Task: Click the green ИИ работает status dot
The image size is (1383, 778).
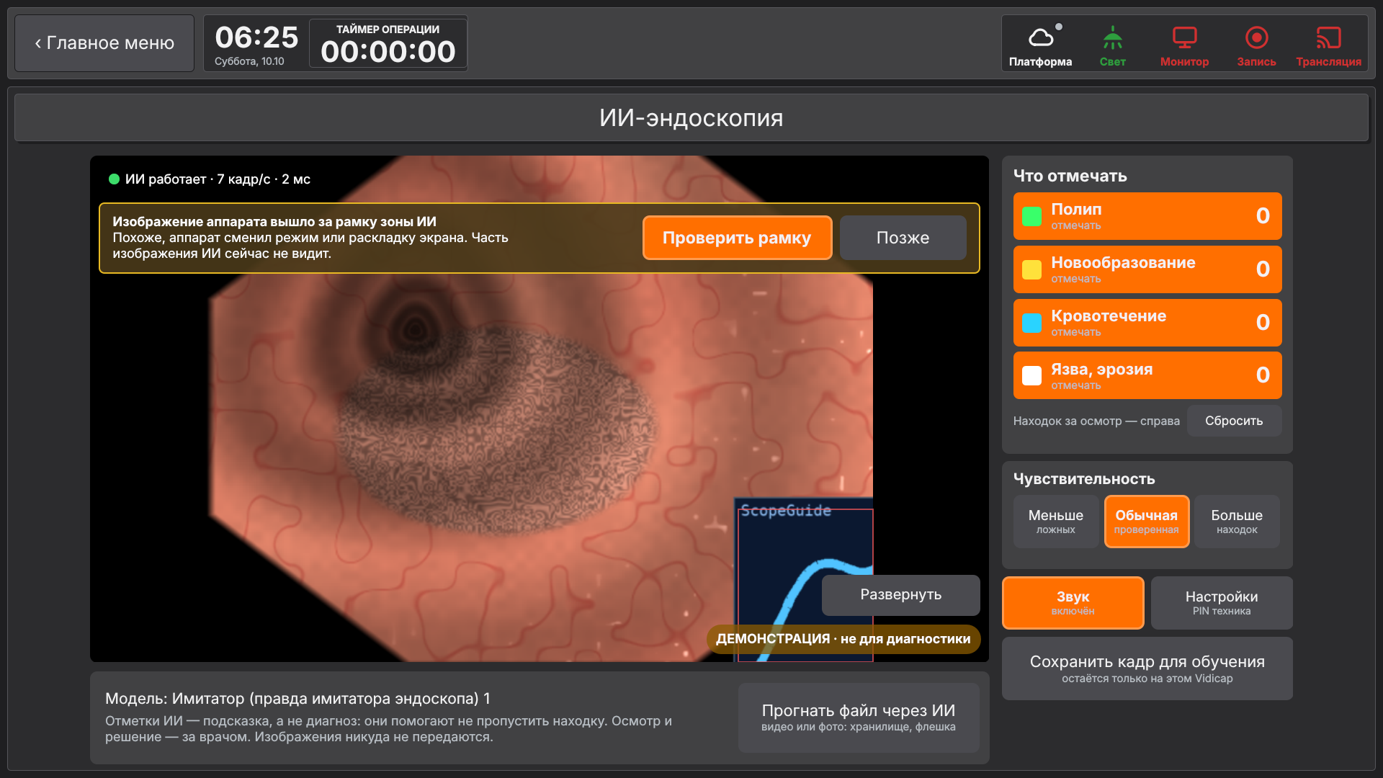Action: [x=114, y=179]
